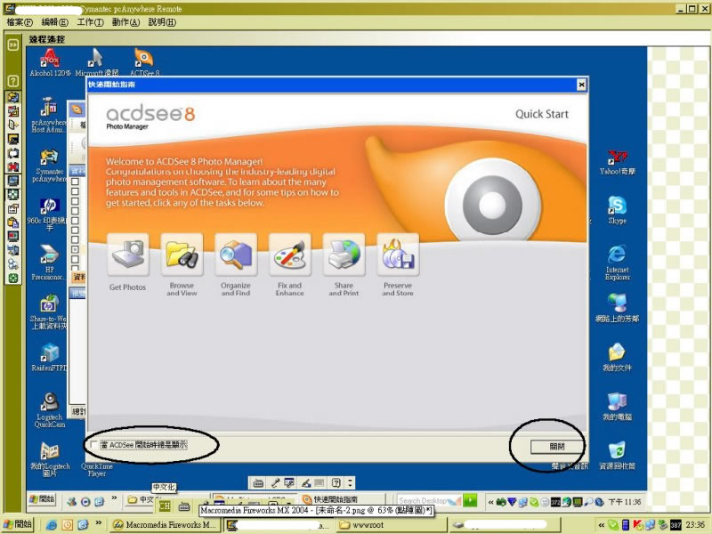Open the Logitech QuickCam desktop shortcut
712x534 pixels.
(x=50, y=410)
